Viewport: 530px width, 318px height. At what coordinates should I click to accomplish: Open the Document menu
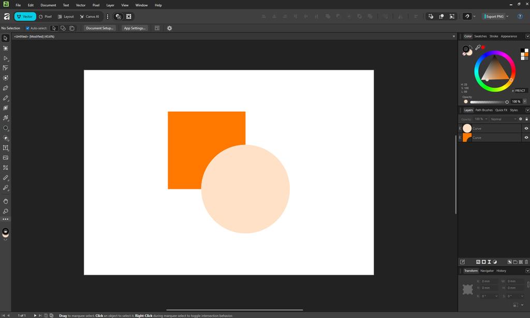tap(48, 5)
